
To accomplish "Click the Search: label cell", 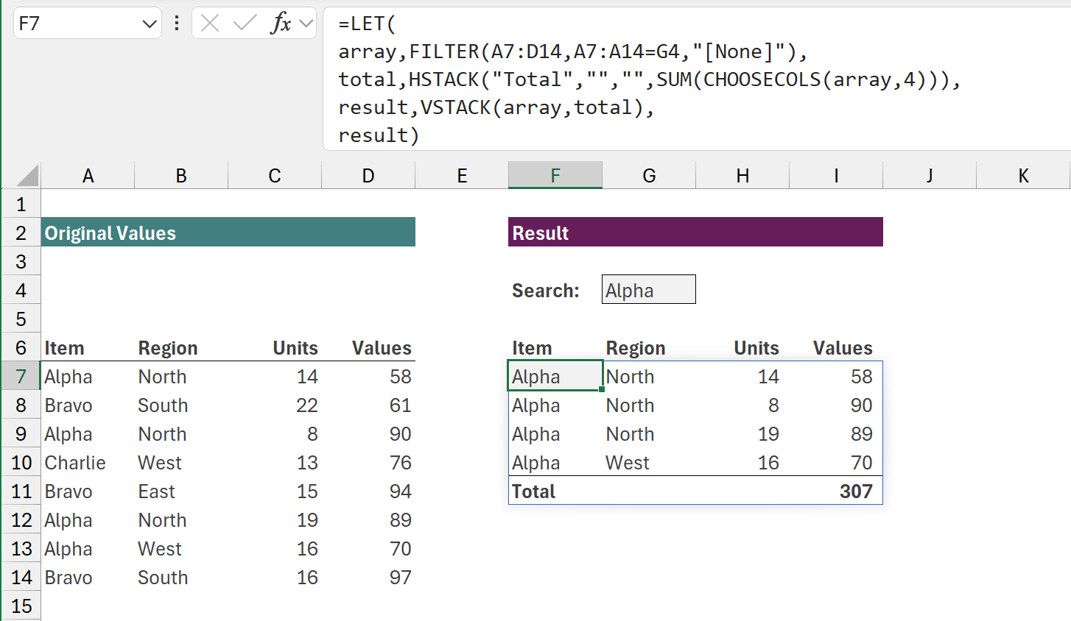I will click(x=545, y=289).
